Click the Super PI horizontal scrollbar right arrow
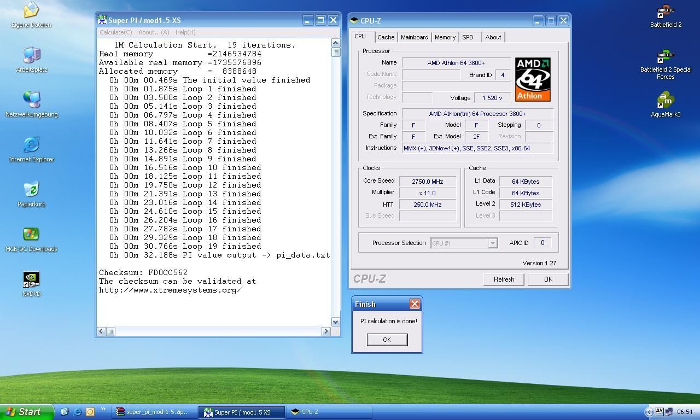The width and height of the screenshot is (700, 420). (x=326, y=331)
